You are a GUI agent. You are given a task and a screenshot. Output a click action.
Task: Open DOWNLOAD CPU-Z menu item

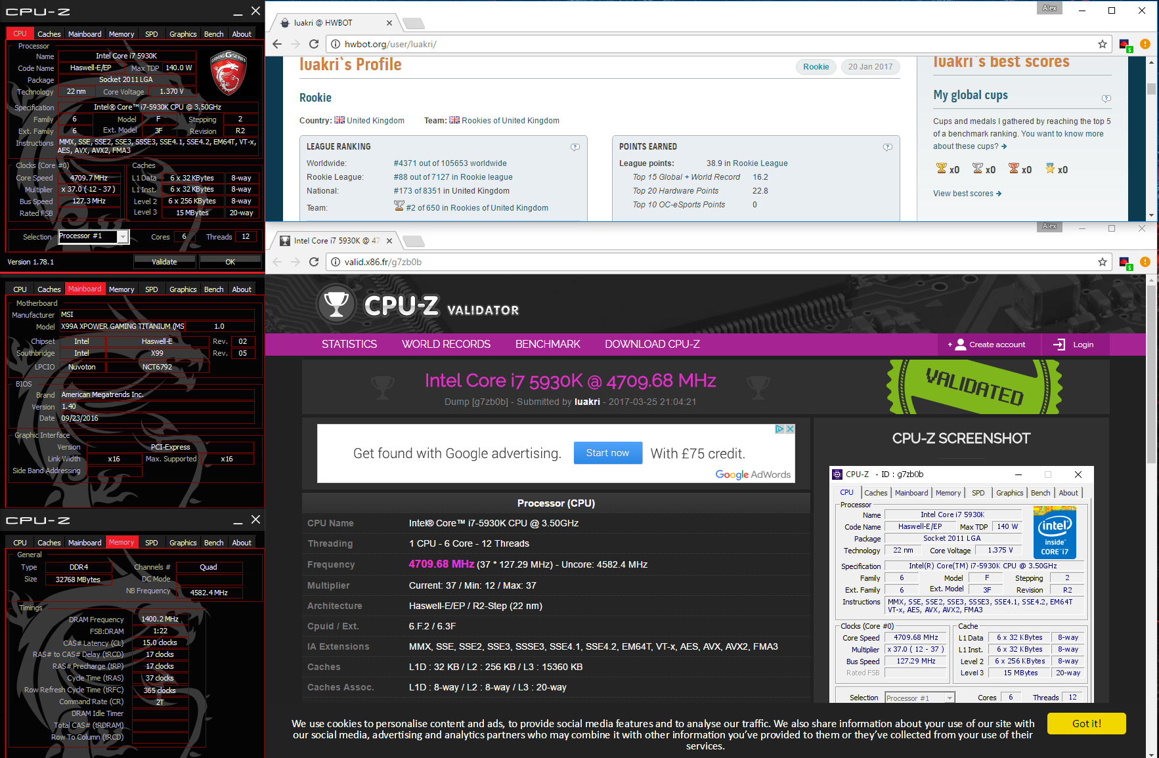point(652,345)
